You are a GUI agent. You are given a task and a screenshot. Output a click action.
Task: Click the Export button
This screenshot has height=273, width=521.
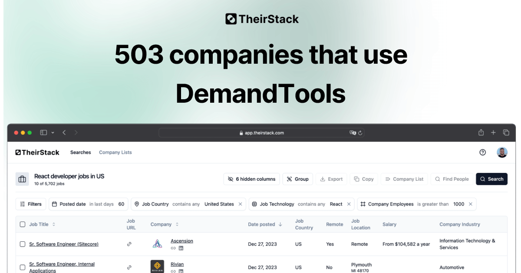coord(331,179)
